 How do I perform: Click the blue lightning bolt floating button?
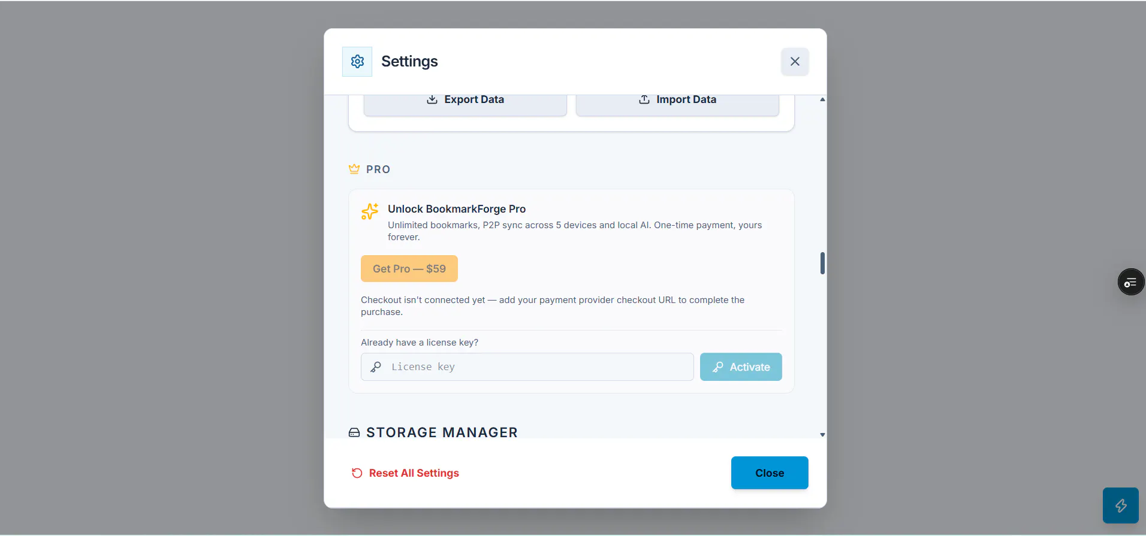[1121, 505]
